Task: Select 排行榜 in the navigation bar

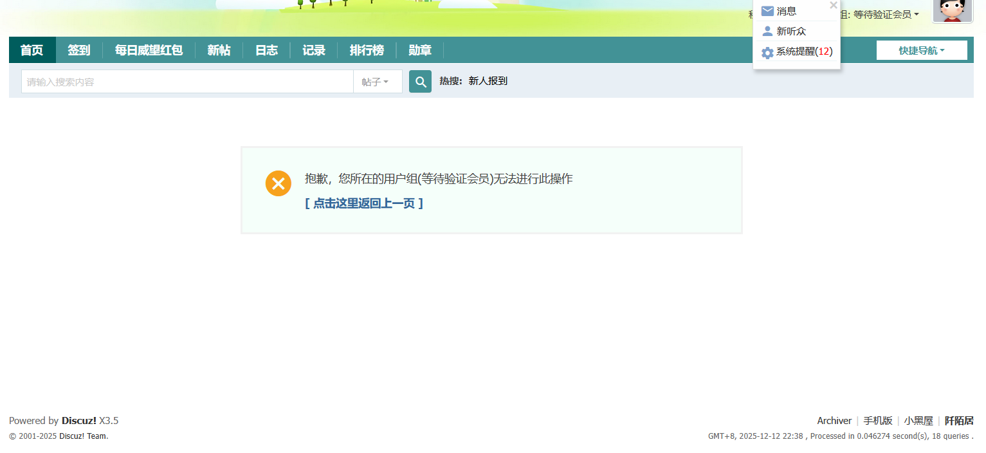Action: tap(367, 50)
